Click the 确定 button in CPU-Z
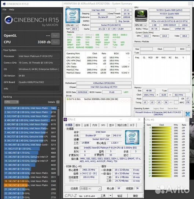 pos(135,196)
